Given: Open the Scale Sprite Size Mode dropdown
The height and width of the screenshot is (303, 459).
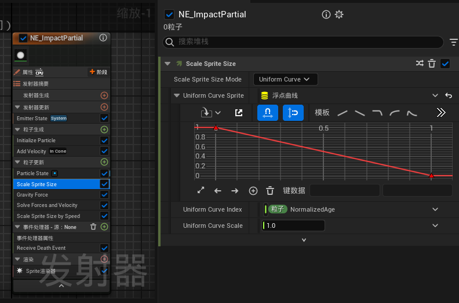Looking at the screenshot, I should point(285,79).
